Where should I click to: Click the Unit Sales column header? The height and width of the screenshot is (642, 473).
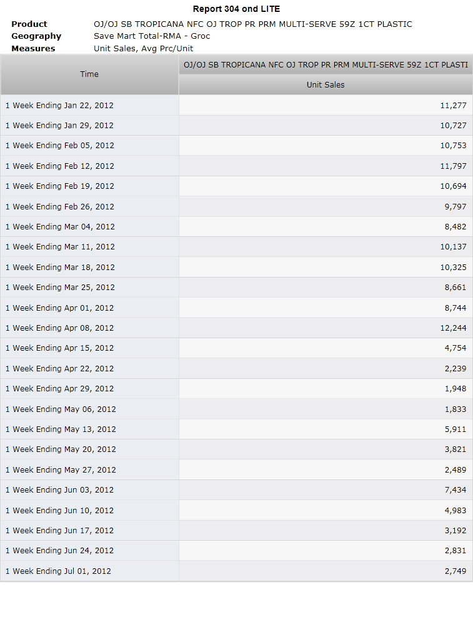(326, 85)
